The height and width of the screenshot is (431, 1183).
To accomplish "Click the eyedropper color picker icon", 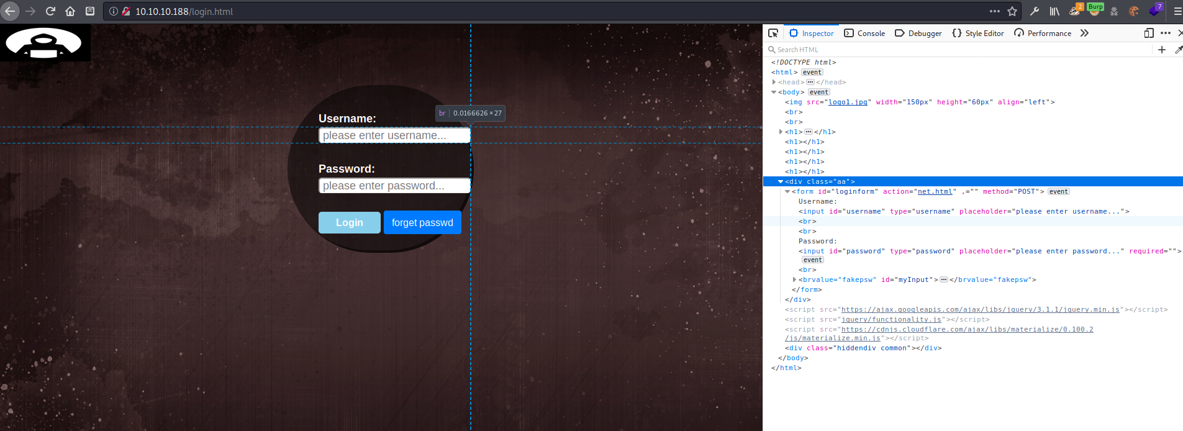I will [1178, 50].
